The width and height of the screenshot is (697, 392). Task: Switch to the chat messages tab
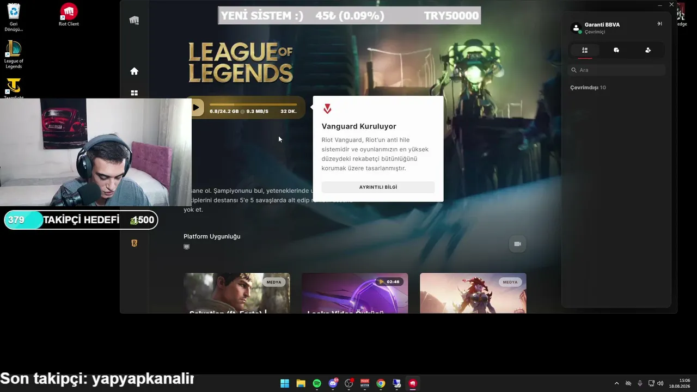[x=616, y=50]
